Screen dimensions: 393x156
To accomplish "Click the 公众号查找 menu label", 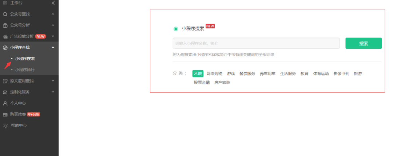I will coord(20,14).
